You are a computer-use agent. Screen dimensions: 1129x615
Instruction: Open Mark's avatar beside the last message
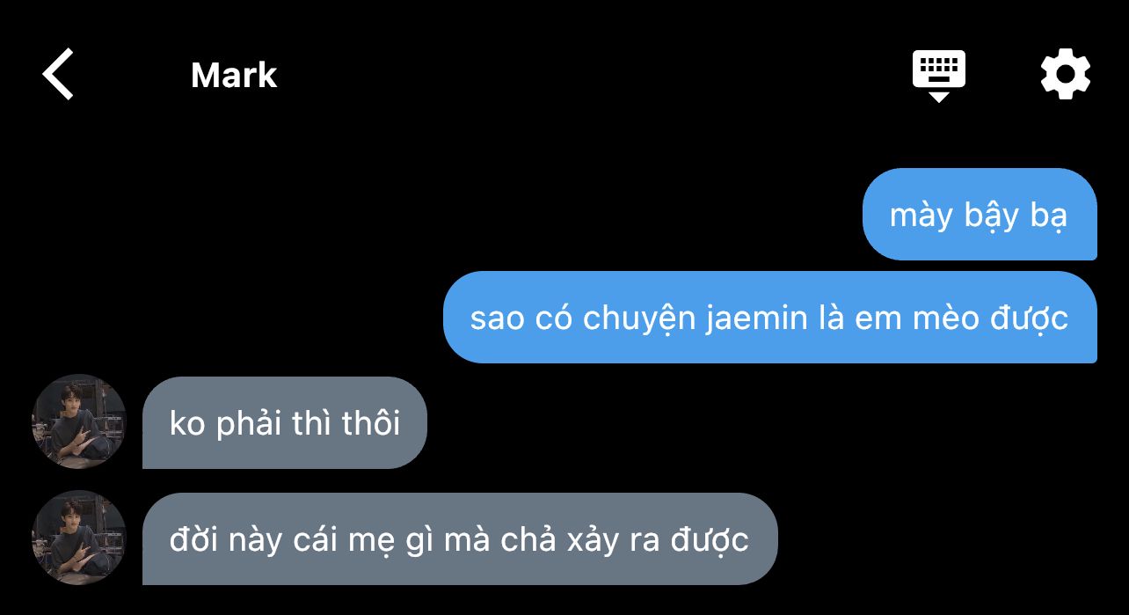[79, 537]
